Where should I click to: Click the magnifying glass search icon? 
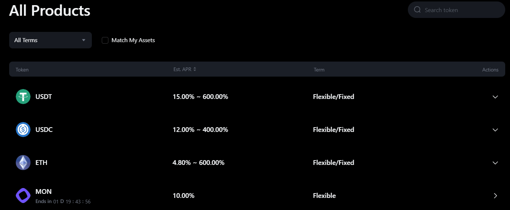point(417,10)
